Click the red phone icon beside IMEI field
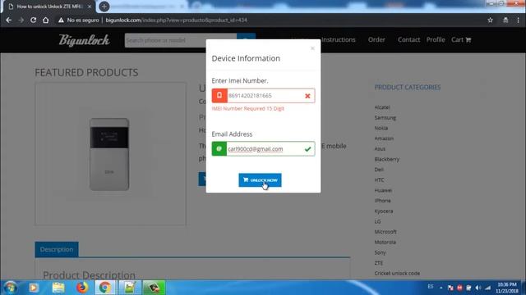This screenshot has width=526, height=295. (219, 96)
